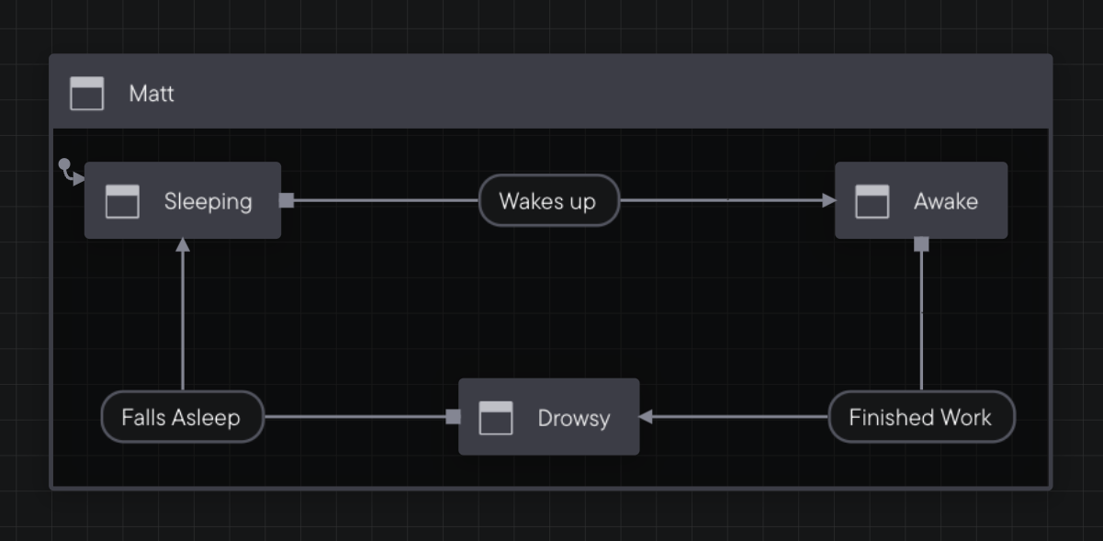The width and height of the screenshot is (1103, 541).
Task: Select the square handle below Awake
Action: (921, 243)
